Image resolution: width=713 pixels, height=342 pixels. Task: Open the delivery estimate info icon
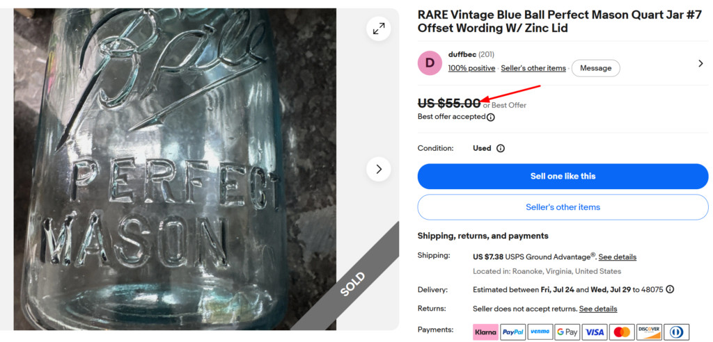[670, 289]
